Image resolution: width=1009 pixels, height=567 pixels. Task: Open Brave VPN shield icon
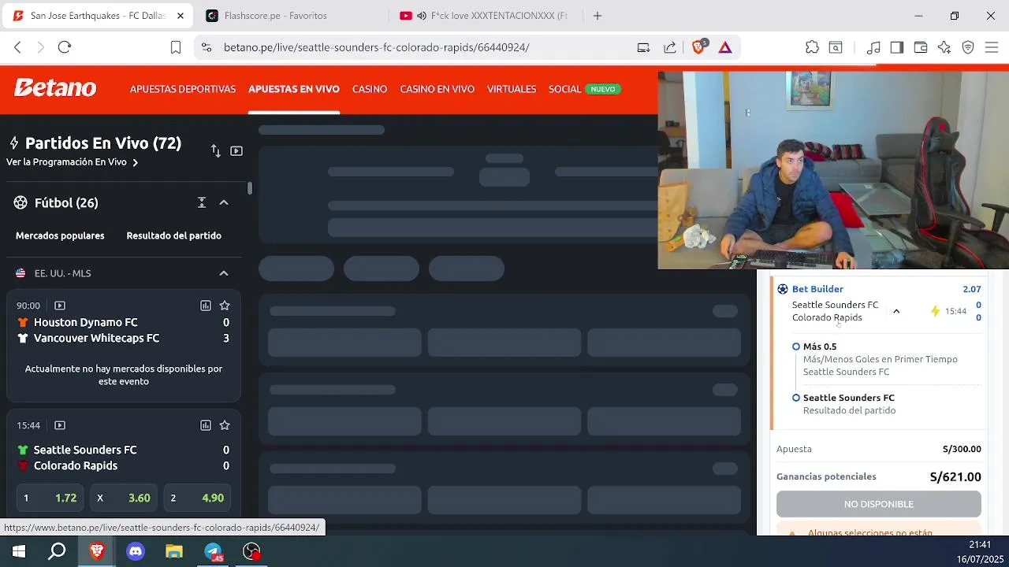[968, 47]
